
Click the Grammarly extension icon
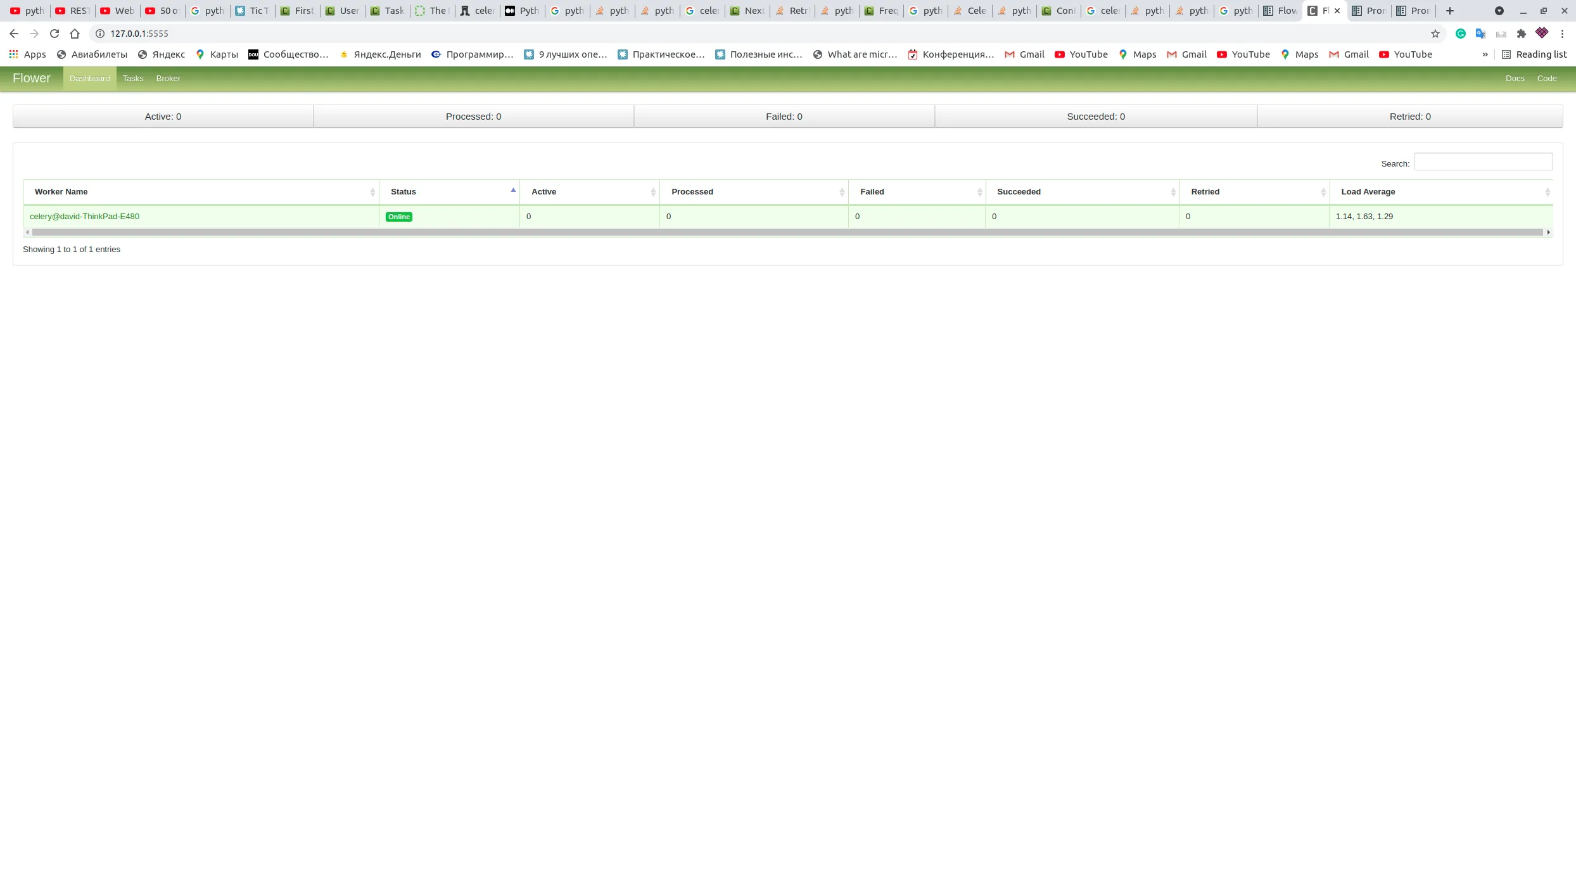pyautogui.click(x=1461, y=34)
